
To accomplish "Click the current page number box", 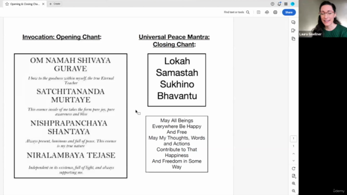I will coord(293,139).
